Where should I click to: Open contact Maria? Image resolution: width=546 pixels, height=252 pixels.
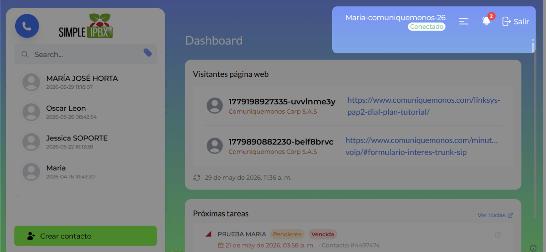pos(86,172)
